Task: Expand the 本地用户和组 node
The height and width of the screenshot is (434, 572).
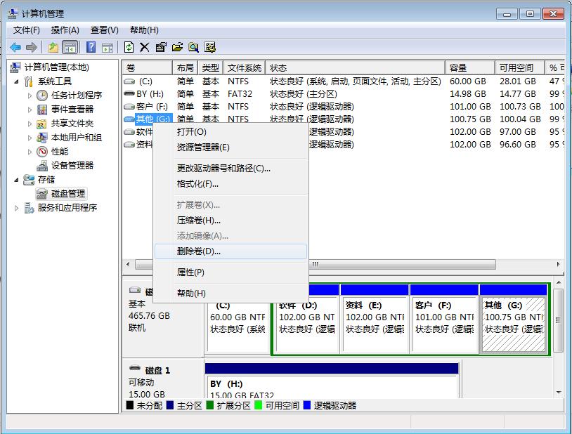Action: pyautogui.click(x=30, y=138)
